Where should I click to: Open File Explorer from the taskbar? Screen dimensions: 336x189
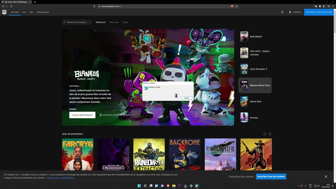click(174, 186)
